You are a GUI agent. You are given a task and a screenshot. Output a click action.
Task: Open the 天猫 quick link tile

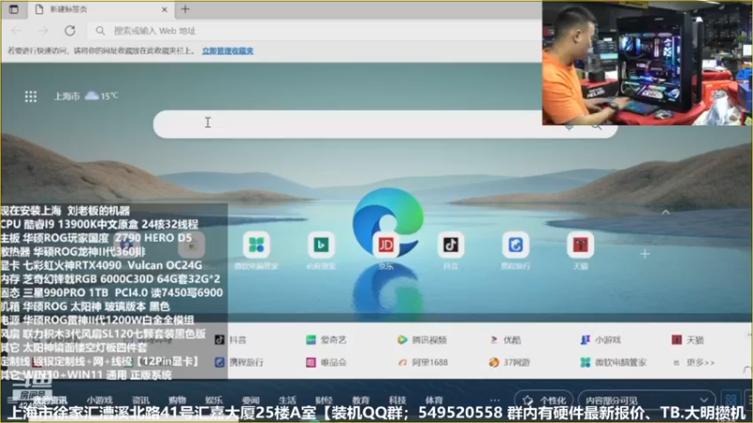coord(580,250)
